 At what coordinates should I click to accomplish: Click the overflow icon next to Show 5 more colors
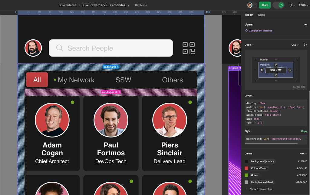[x=246, y=189]
